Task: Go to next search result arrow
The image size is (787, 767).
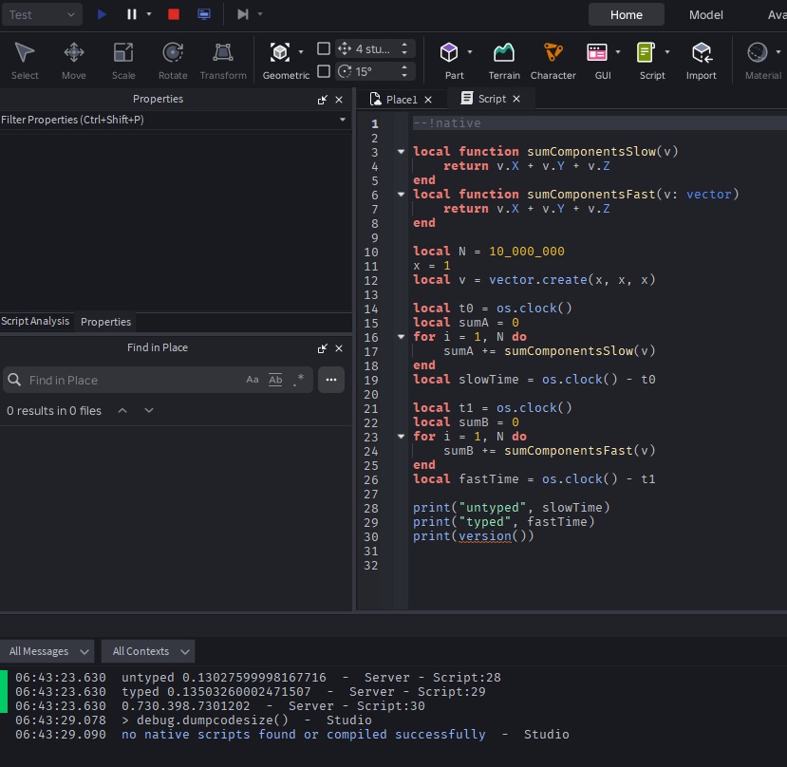Action: (148, 411)
